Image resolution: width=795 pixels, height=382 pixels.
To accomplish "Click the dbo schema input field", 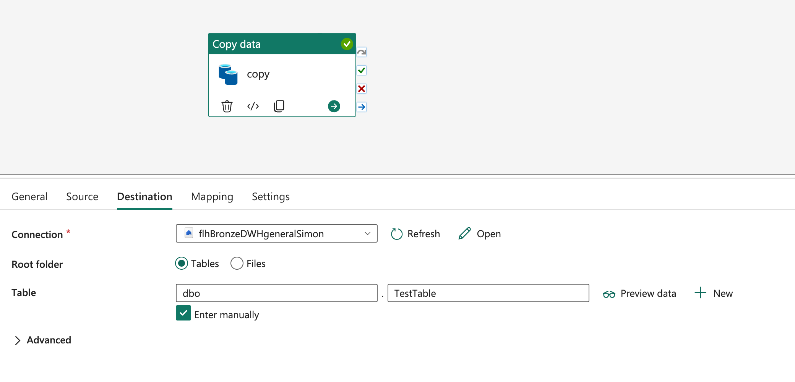I will 277,293.
